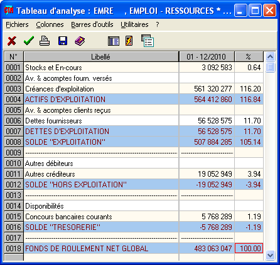
Task: Click 'DETTES D'EXPLOITATION' row label
Action: point(67,132)
